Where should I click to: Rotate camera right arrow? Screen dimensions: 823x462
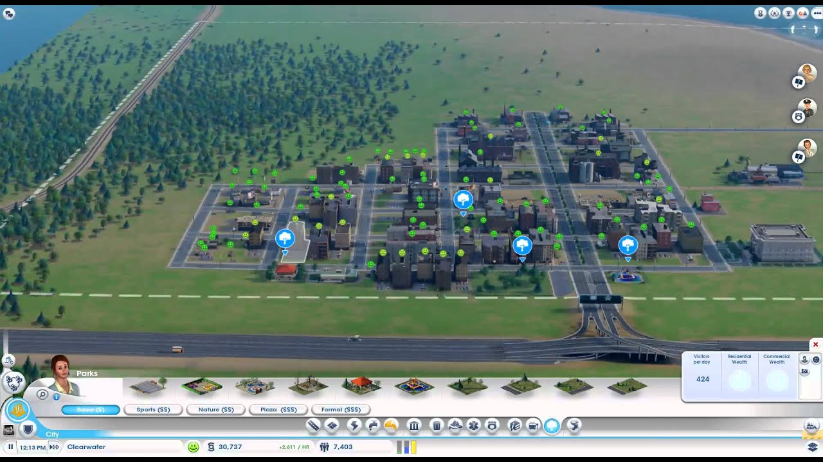[816, 30]
